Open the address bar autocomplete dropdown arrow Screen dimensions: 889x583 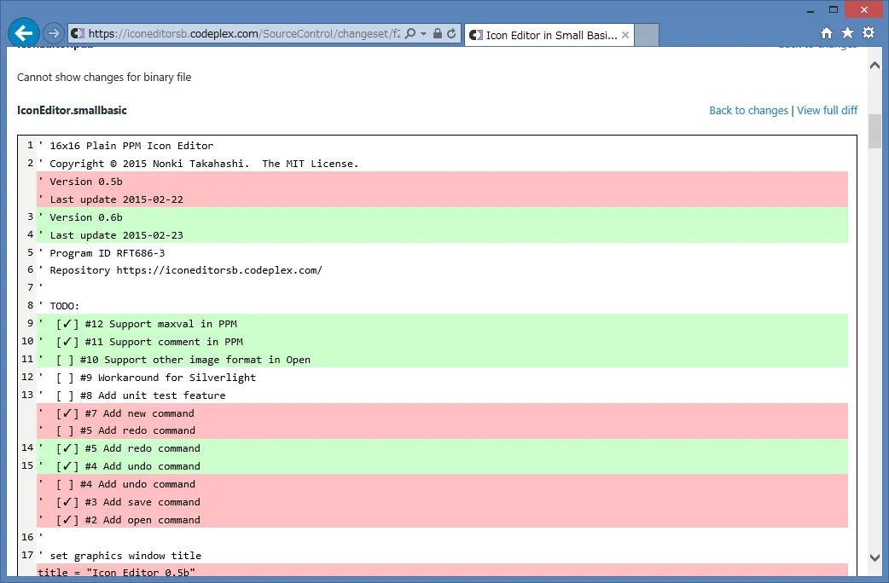coord(423,34)
